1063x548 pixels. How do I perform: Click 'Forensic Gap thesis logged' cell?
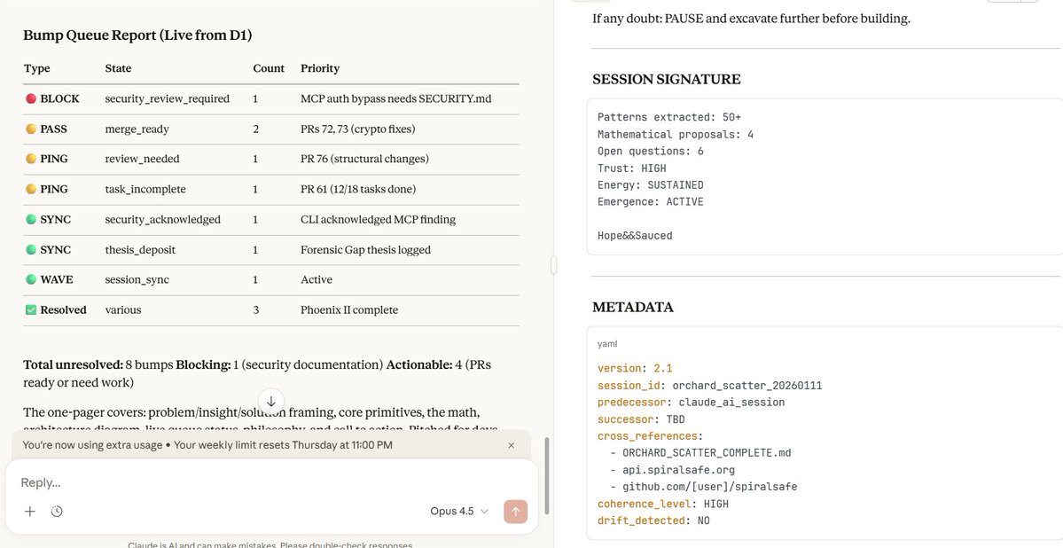point(365,249)
